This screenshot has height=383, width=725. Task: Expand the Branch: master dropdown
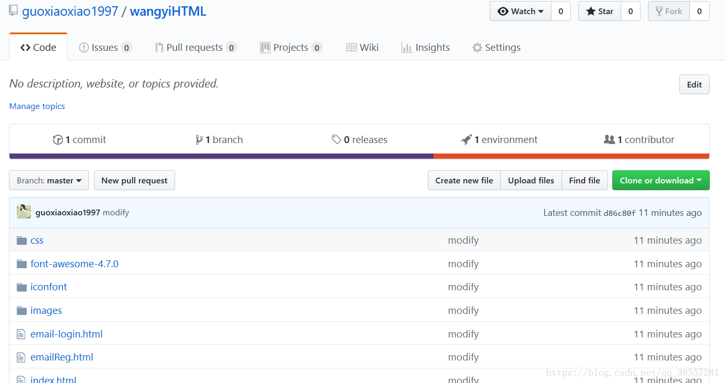[x=49, y=180]
